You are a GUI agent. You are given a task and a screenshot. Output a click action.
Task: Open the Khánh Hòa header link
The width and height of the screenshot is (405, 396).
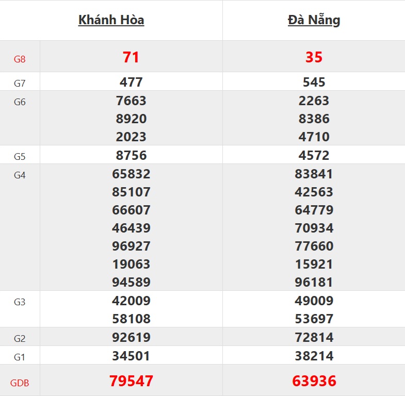(111, 20)
